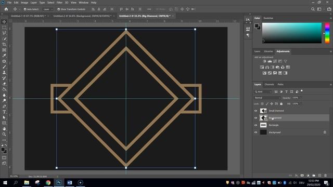Open the Color panel flyout menu
Image resolution: width=333 pixels, height=187 pixels.
pos(331,18)
